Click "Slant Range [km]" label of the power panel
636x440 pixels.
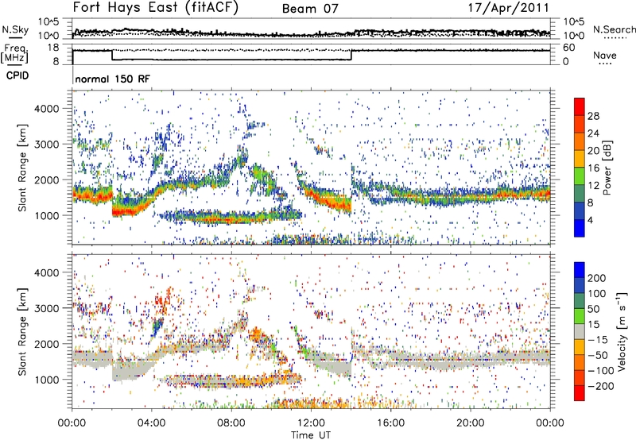22,168
